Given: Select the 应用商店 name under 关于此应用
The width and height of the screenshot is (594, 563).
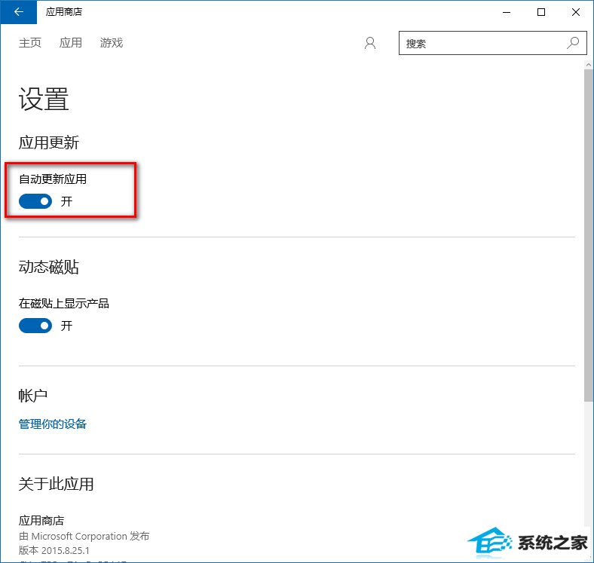Looking at the screenshot, I should (x=41, y=521).
